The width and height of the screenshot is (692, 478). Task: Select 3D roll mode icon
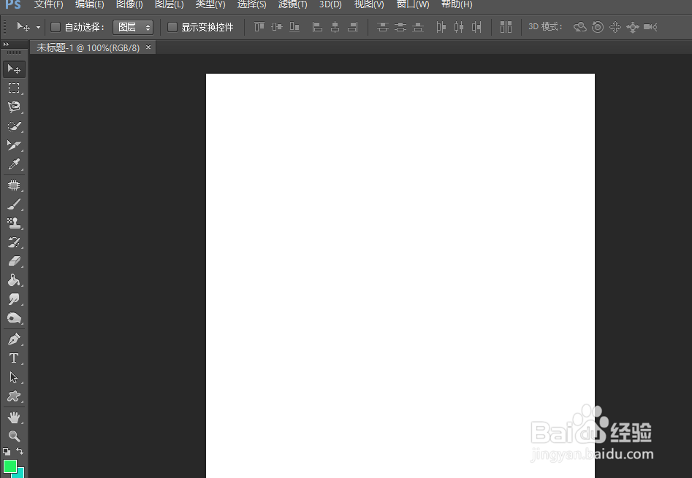[x=598, y=27]
